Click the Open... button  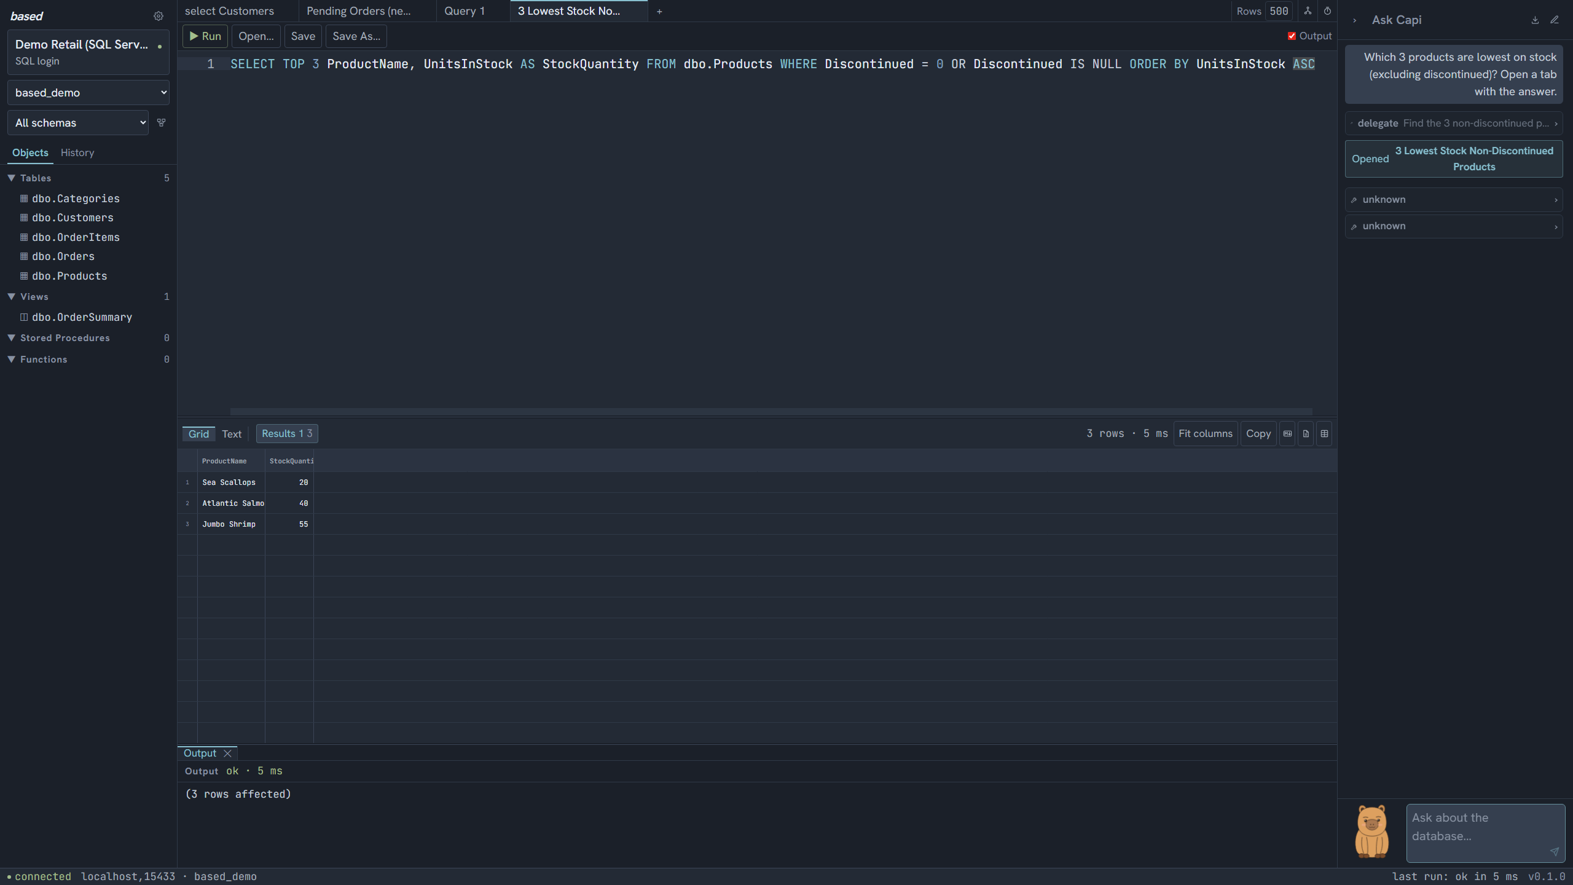tap(256, 36)
